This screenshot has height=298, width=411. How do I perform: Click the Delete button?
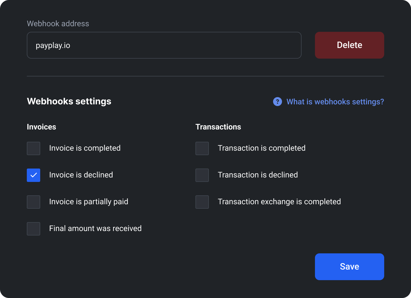pos(349,45)
